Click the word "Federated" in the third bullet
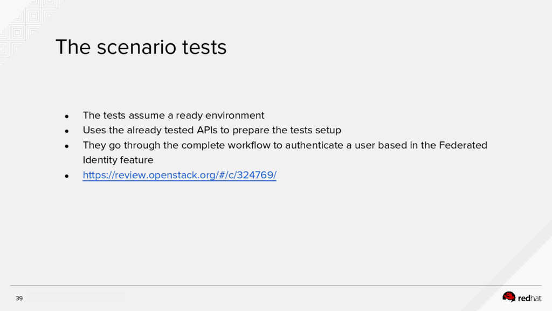 pos(463,145)
